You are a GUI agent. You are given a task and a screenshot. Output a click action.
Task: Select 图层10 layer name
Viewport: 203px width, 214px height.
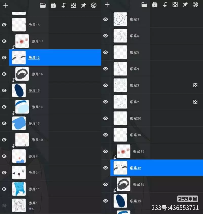[x=37, y=140]
